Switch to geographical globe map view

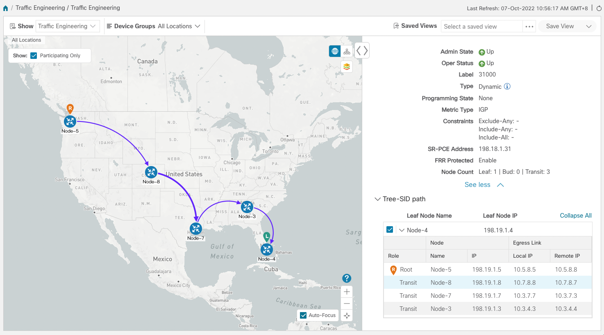335,51
